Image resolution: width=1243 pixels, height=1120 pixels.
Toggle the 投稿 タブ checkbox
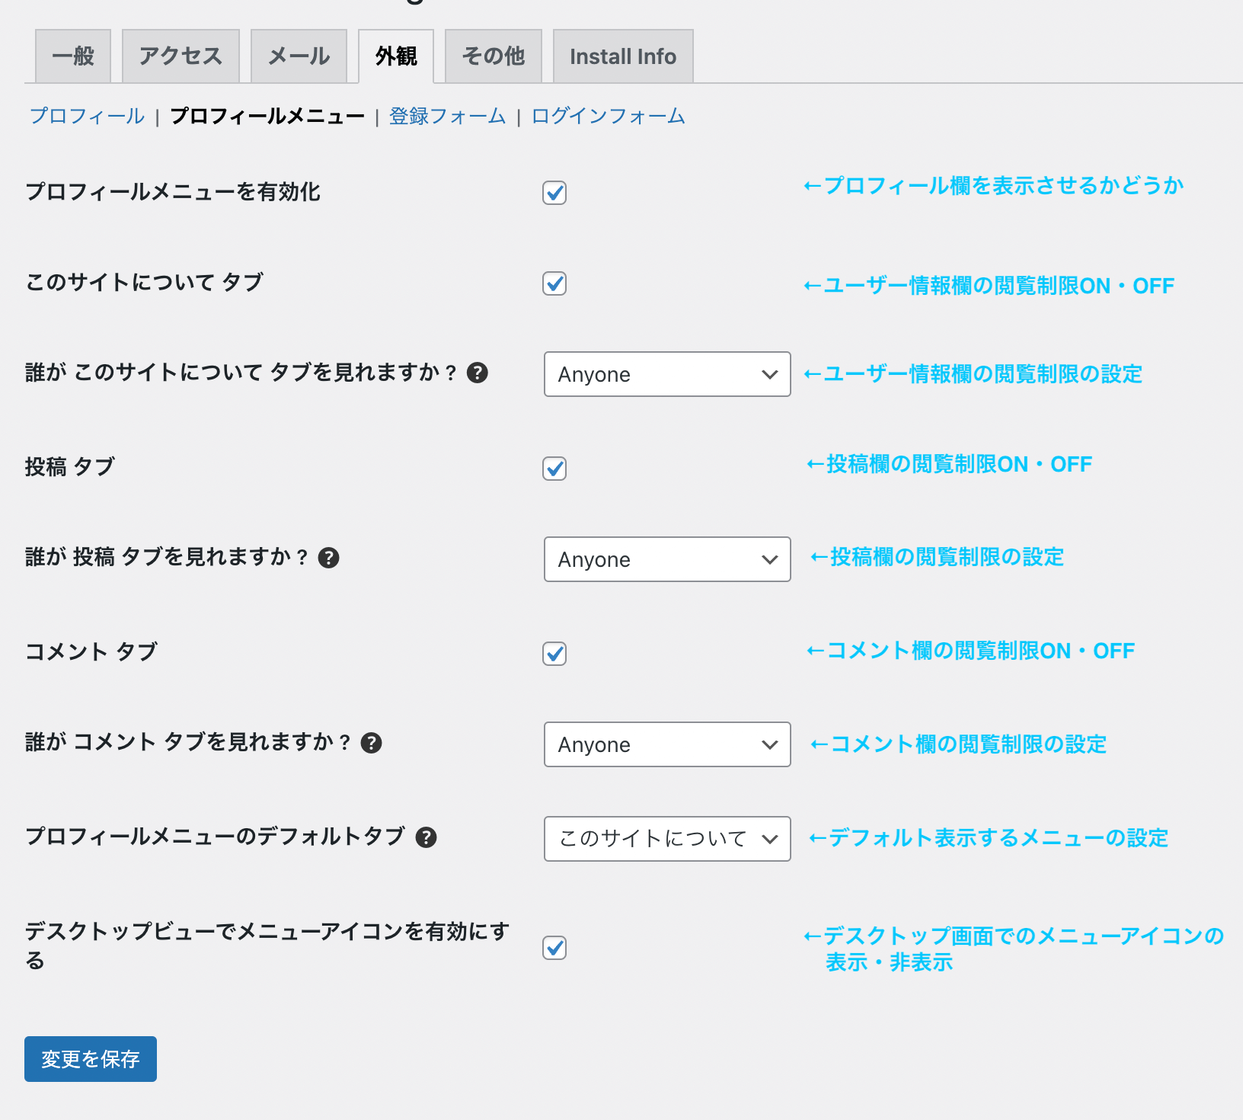[x=554, y=469]
